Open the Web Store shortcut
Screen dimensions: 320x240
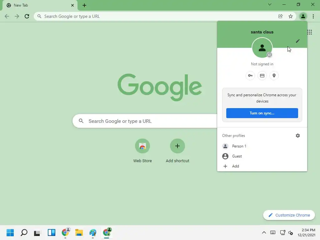point(142,151)
